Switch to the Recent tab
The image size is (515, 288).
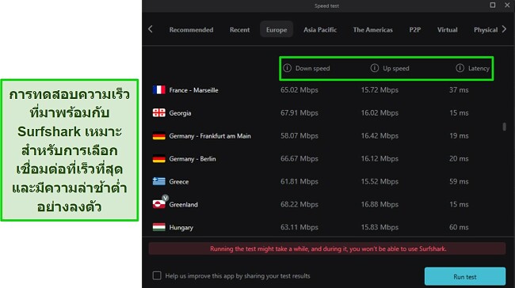coord(239,29)
